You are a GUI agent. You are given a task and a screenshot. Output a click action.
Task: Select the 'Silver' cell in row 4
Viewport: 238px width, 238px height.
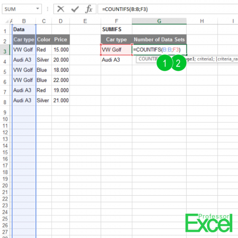click(x=44, y=60)
